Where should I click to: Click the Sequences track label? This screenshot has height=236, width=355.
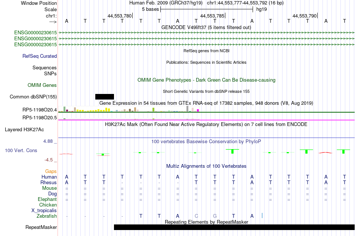(44, 67)
